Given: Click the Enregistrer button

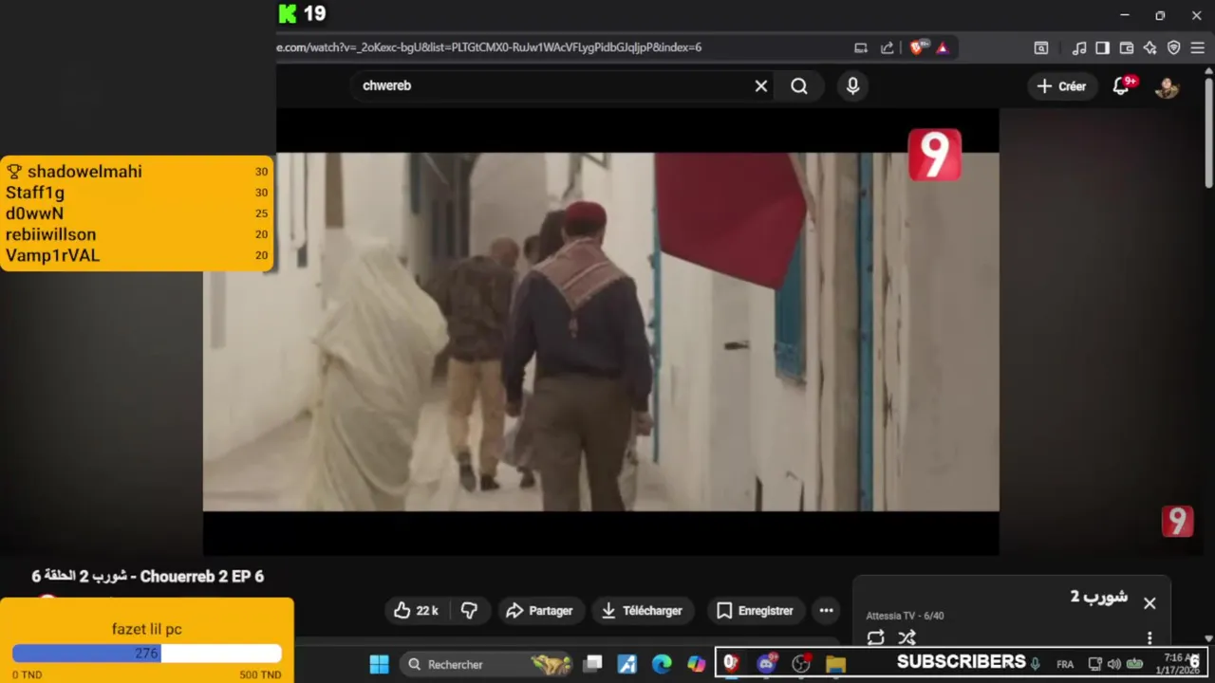Looking at the screenshot, I should pos(755,611).
